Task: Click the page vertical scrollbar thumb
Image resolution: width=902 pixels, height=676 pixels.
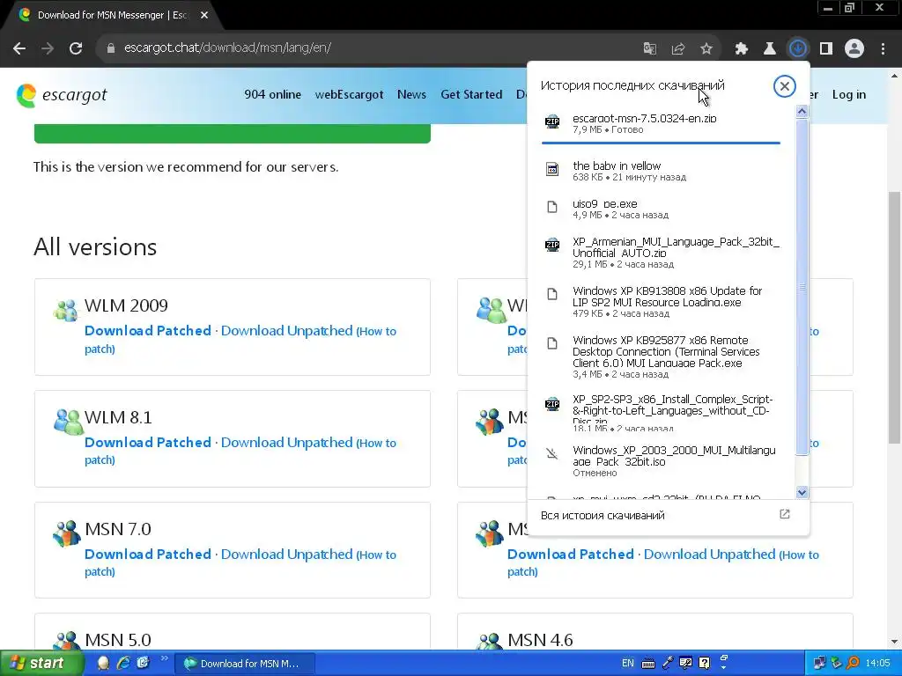Action: pos(895,317)
